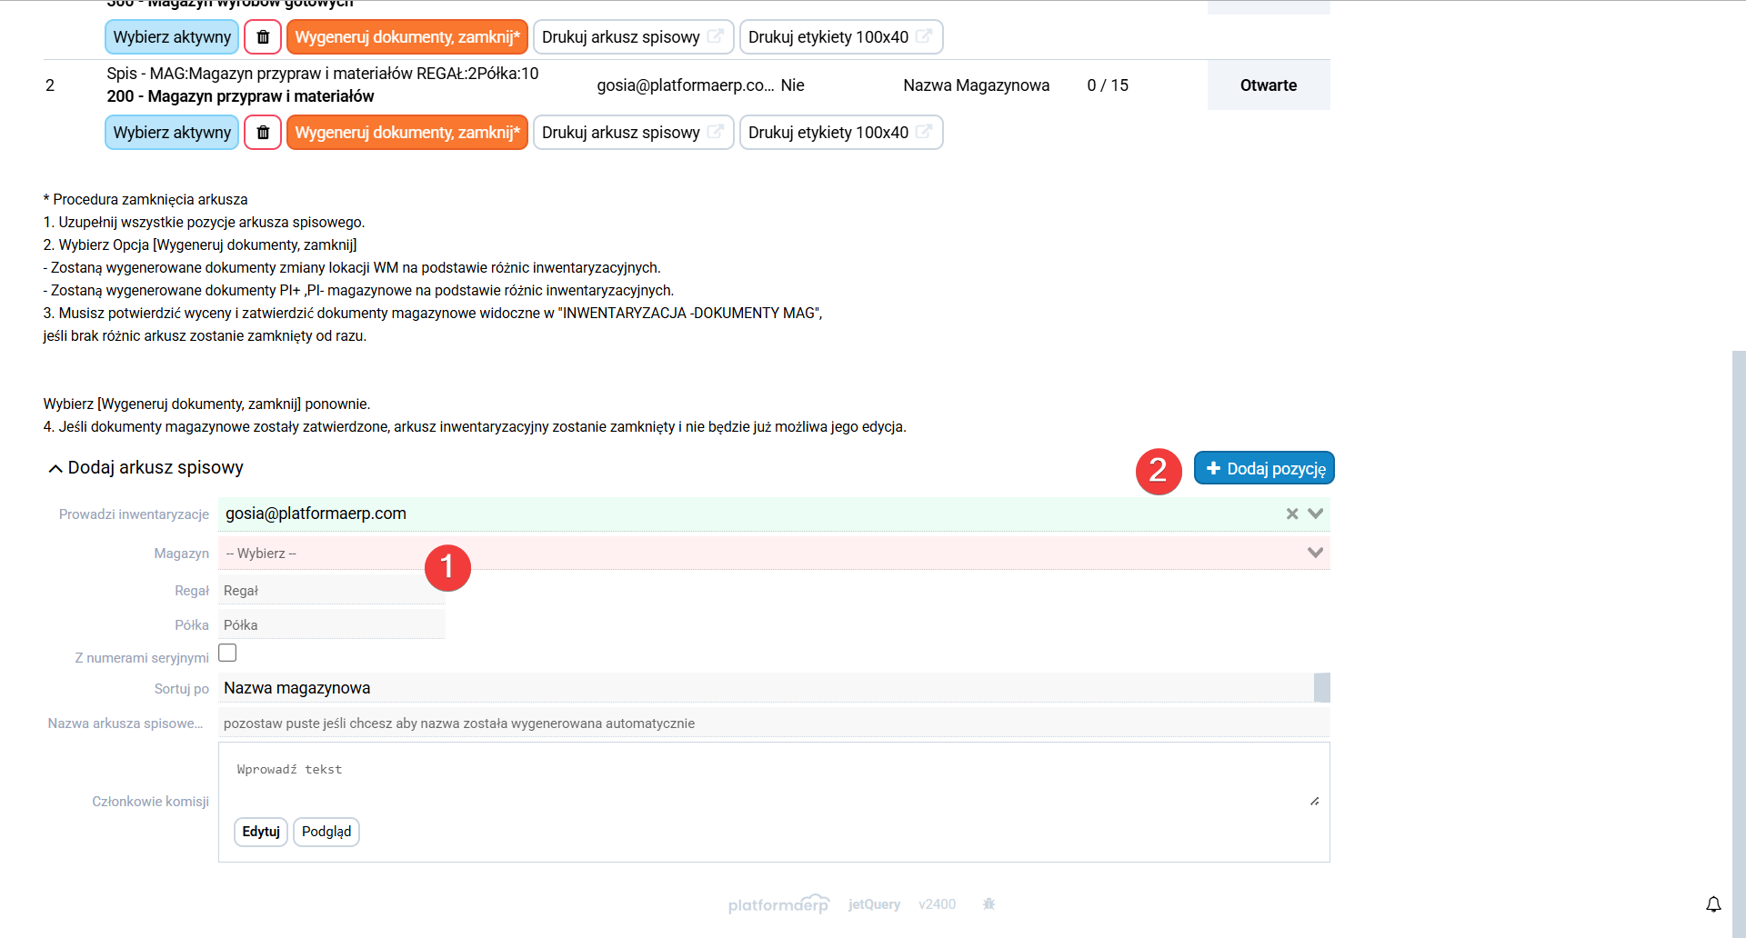Toggle the Z numerami seryjnymi checkbox
Viewport: 1746px width, 938px height.
click(x=227, y=654)
